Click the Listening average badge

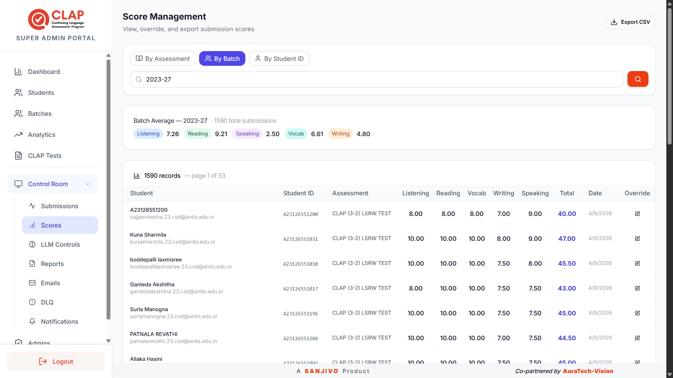pos(148,134)
